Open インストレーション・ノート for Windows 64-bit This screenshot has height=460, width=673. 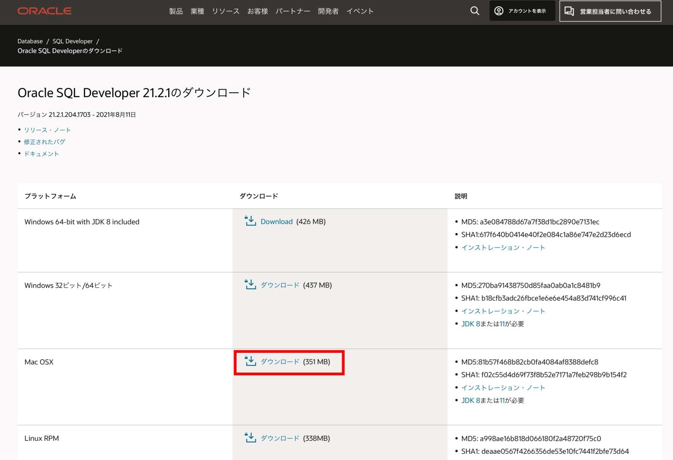[503, 247]
